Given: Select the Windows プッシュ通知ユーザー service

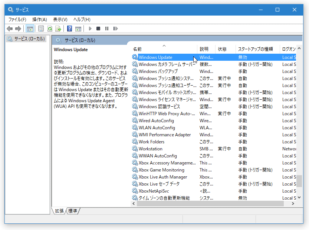Looking at the screenshot, I should click(214, 86).
